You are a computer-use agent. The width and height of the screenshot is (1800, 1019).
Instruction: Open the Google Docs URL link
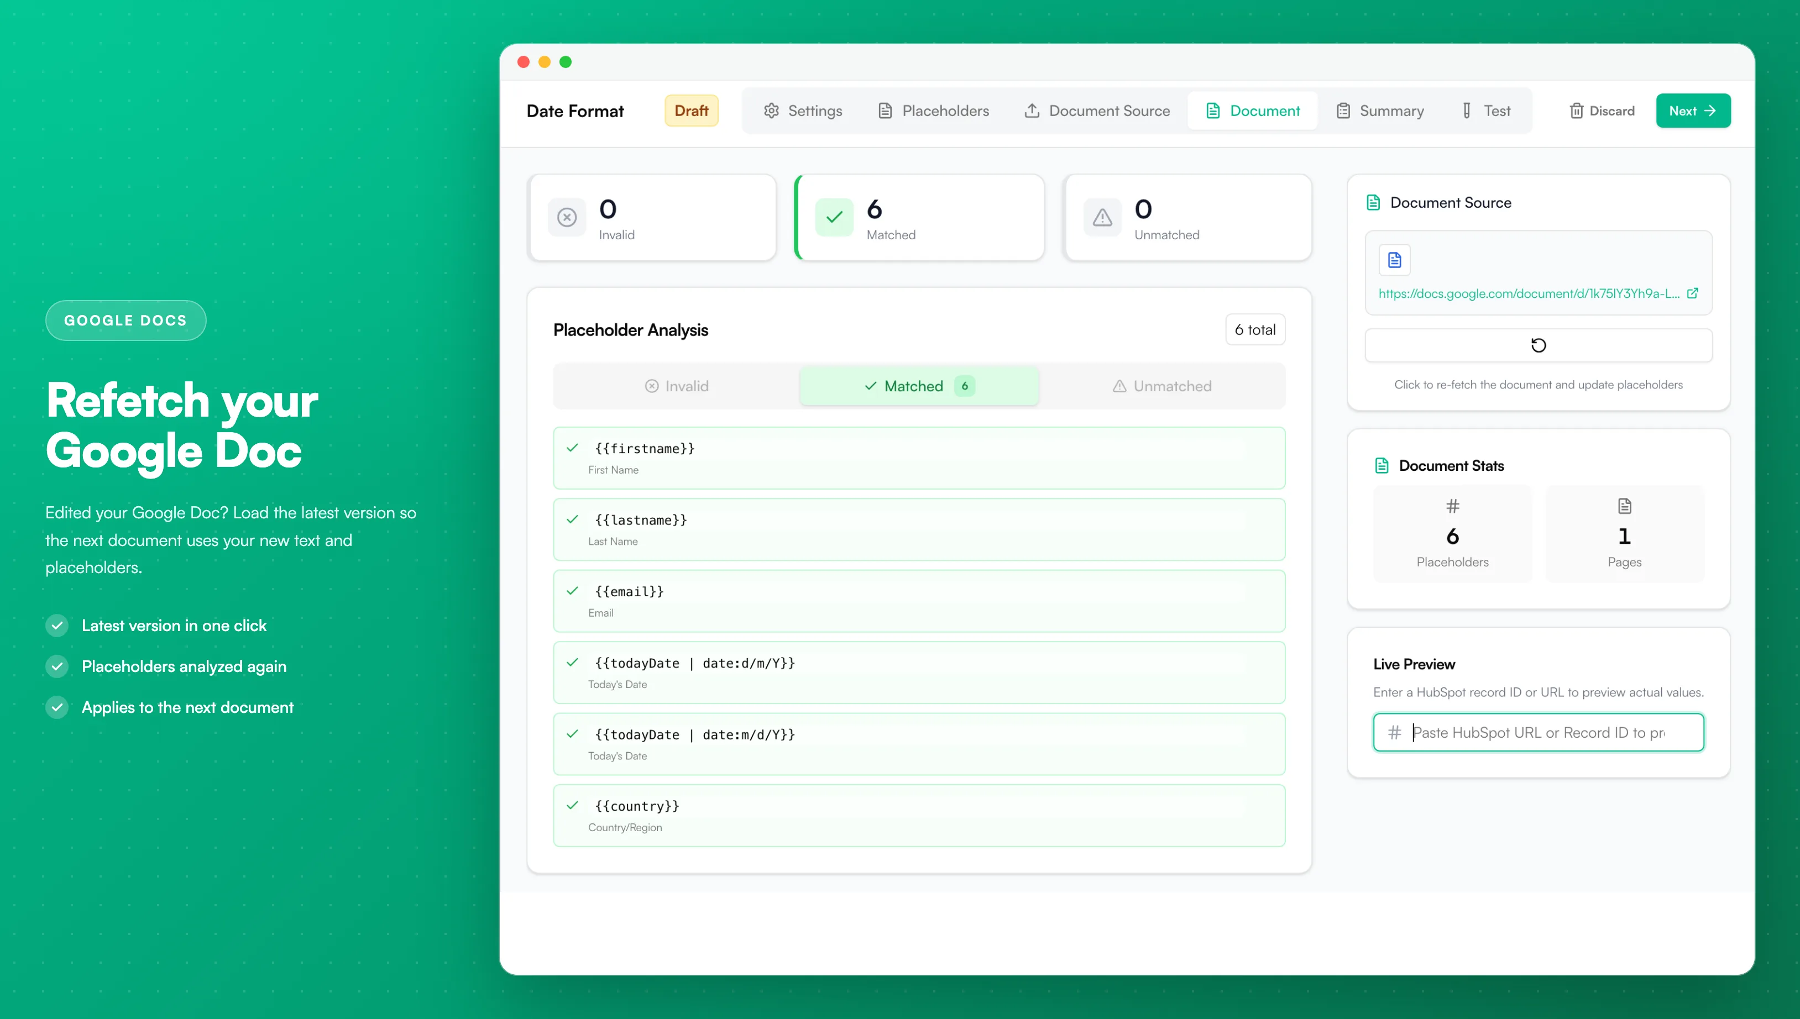(x=1529, y=293)
